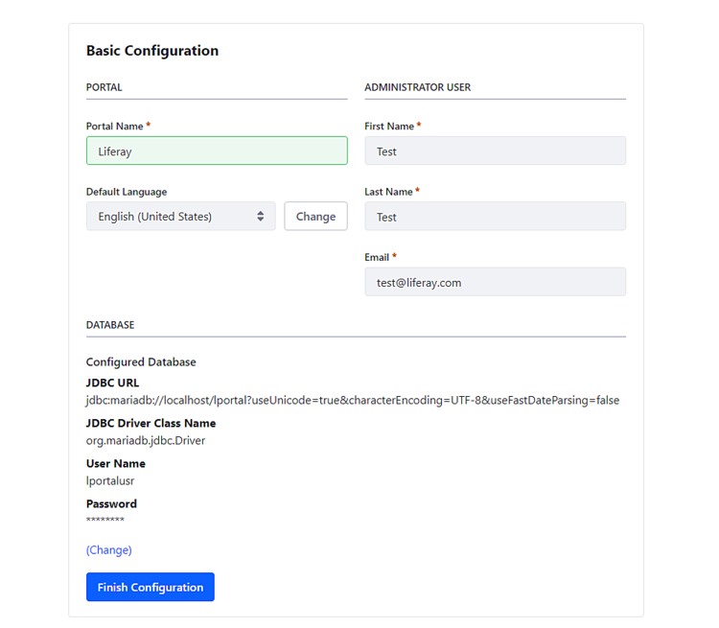Open the (Change) database link

point(108,550)
